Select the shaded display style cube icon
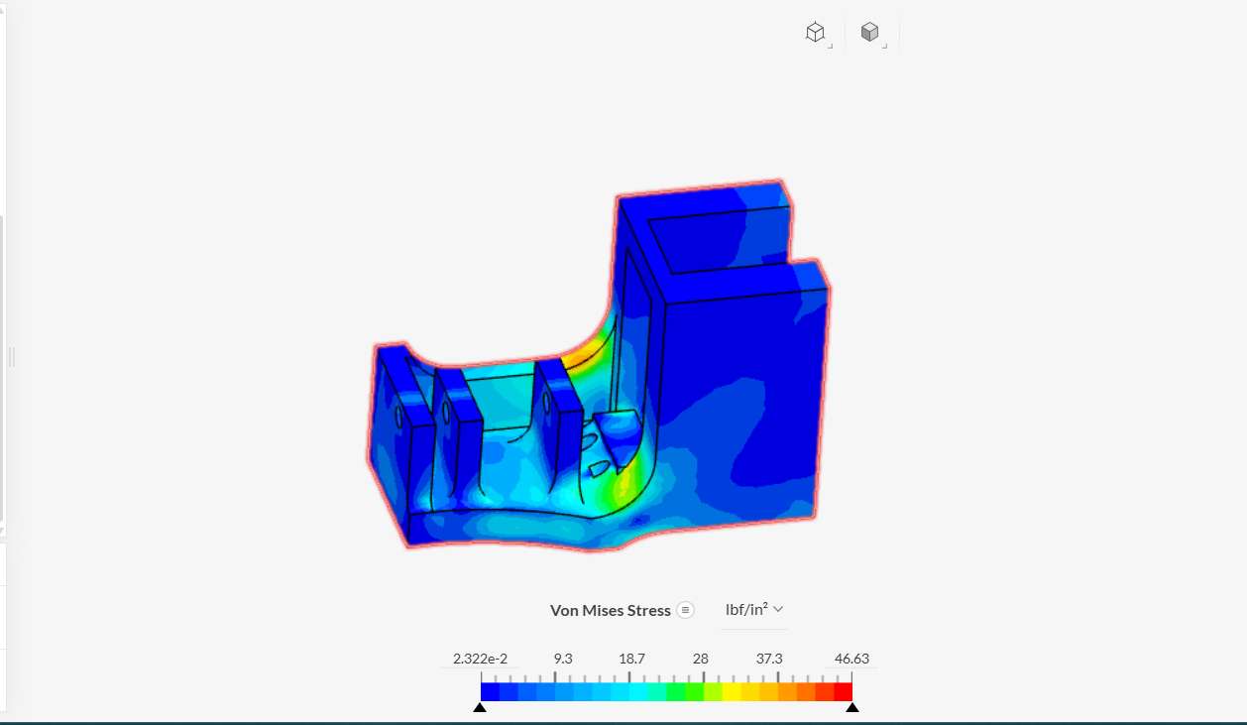 coord(870,32)
